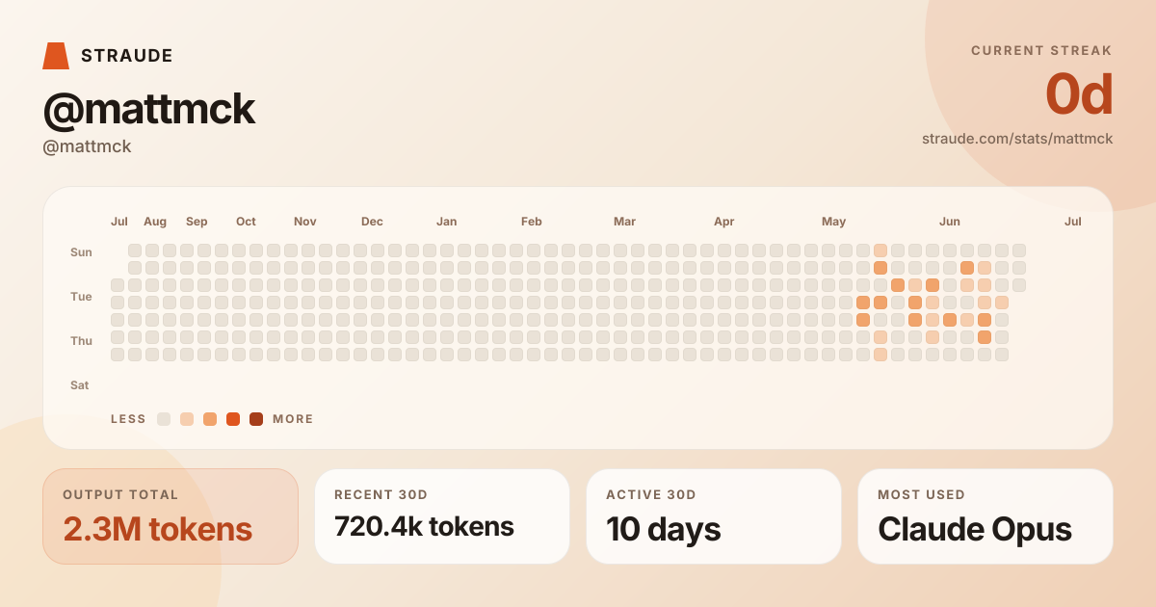1156x607 pixels.
Task: Click the Tue weekday row label
Action: (81, 297)
